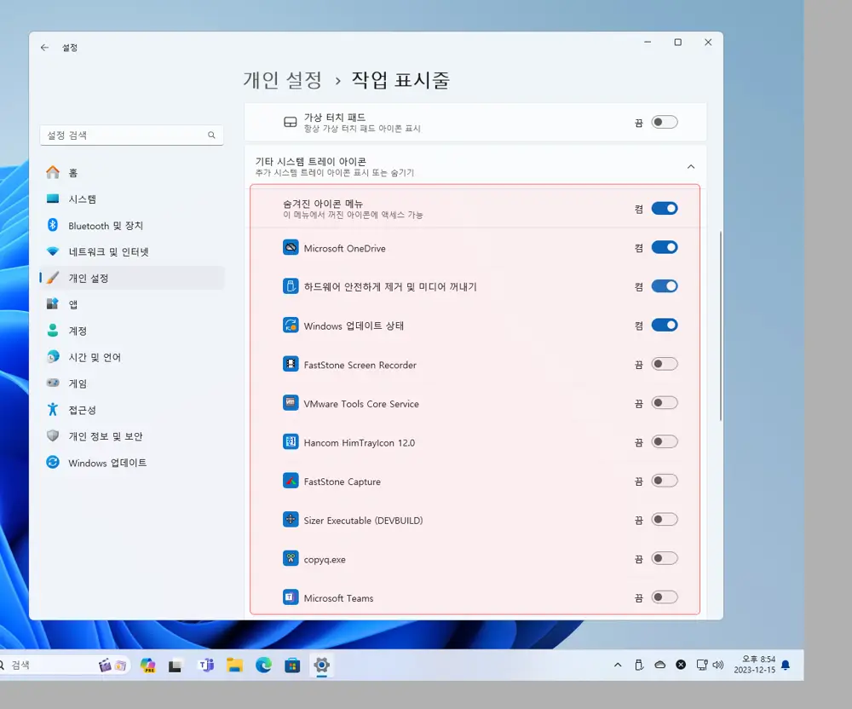Screen dimensions: 852x709
Task: Disable the Microsoft OneDrive tray icon switch
Action: coord(665,248)
